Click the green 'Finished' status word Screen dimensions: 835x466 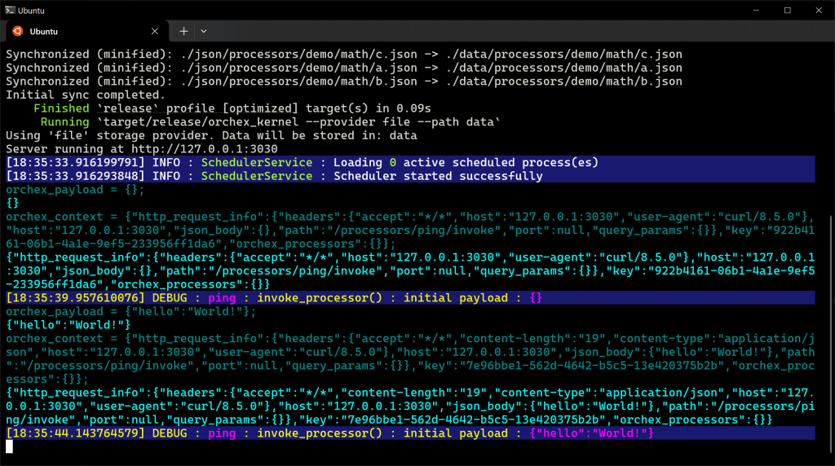(x=61, y=108)
